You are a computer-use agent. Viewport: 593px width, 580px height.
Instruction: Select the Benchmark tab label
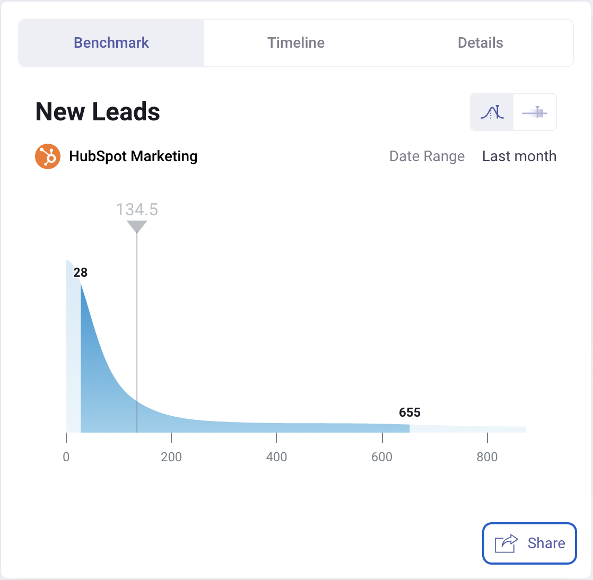[111, 42]
